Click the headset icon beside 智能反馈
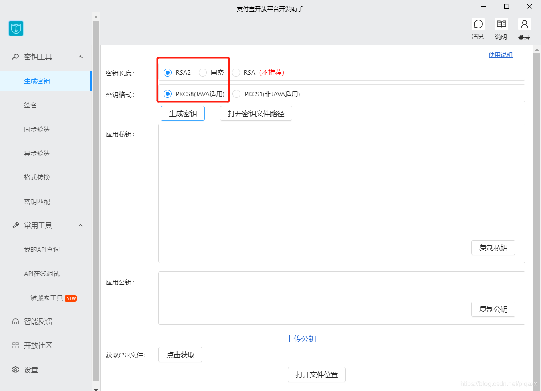The width and height of the screenshot is (541, 391). coord(16,322)
